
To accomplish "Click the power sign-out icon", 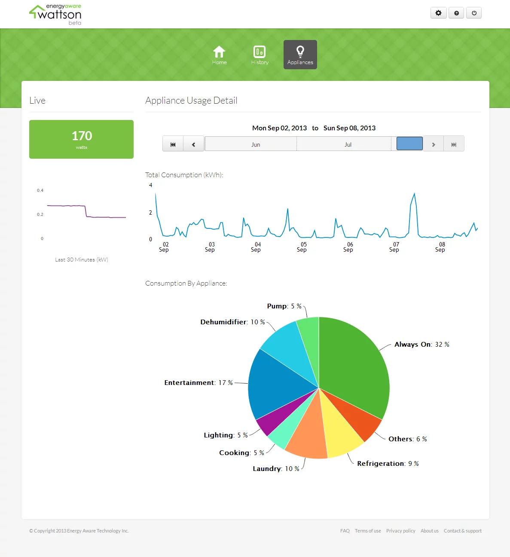I will (473, 13).
